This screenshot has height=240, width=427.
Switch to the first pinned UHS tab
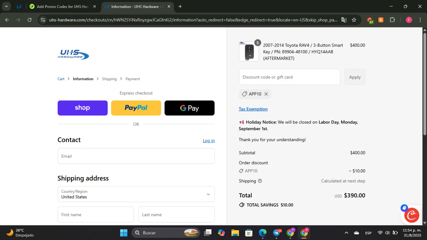19,6
